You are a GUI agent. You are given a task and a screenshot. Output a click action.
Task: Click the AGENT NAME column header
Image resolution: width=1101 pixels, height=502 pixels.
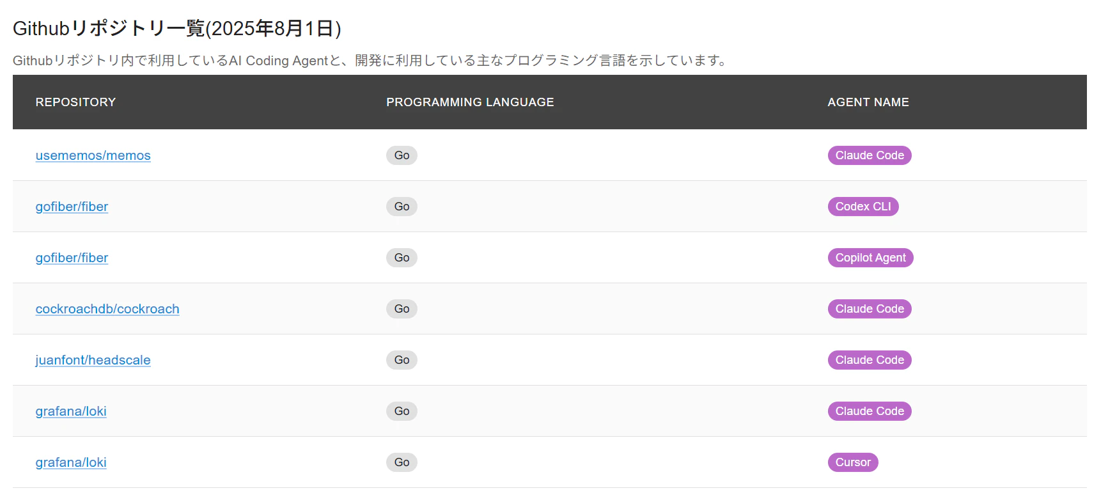pos(868,102)
